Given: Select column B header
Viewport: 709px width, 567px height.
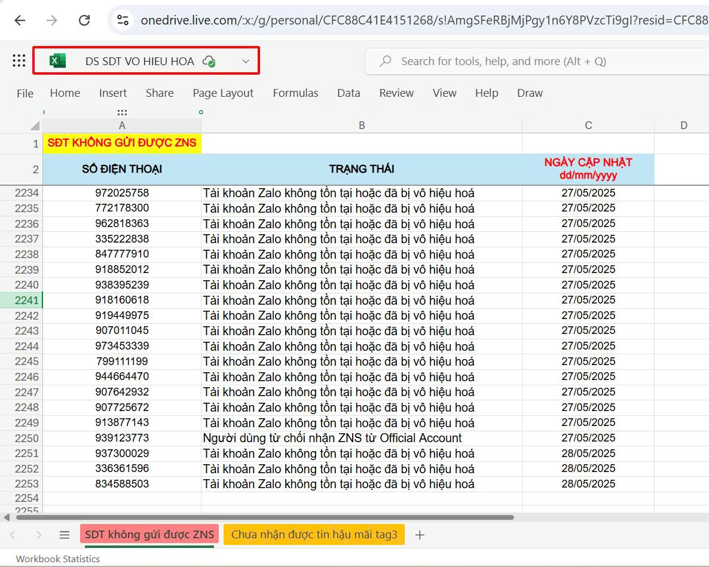Looking at the screenshot, I should coord(362,125).
